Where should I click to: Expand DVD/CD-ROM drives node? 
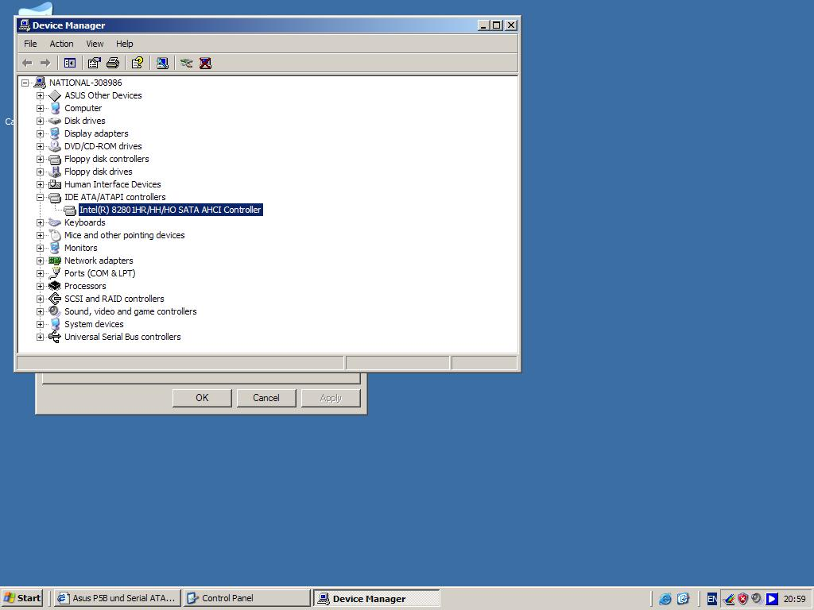40,146
